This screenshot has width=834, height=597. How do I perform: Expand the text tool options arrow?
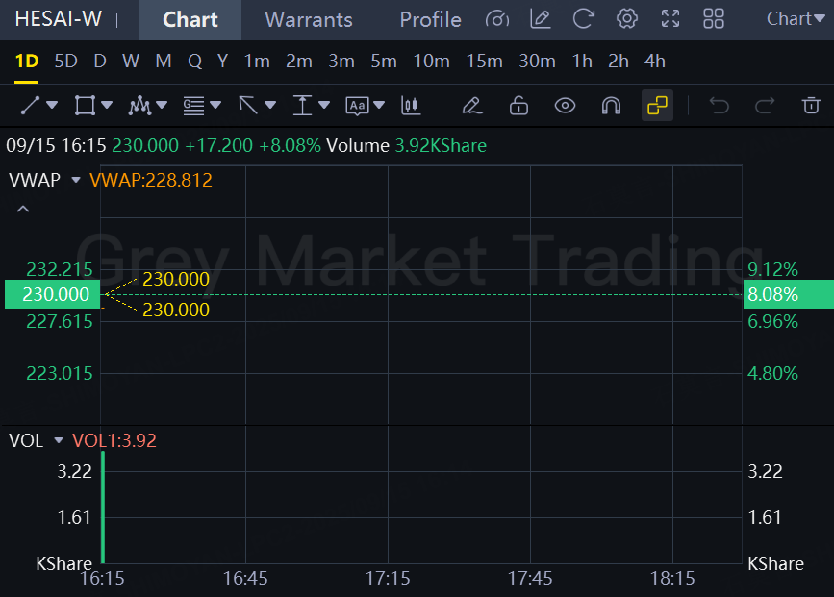379,105
